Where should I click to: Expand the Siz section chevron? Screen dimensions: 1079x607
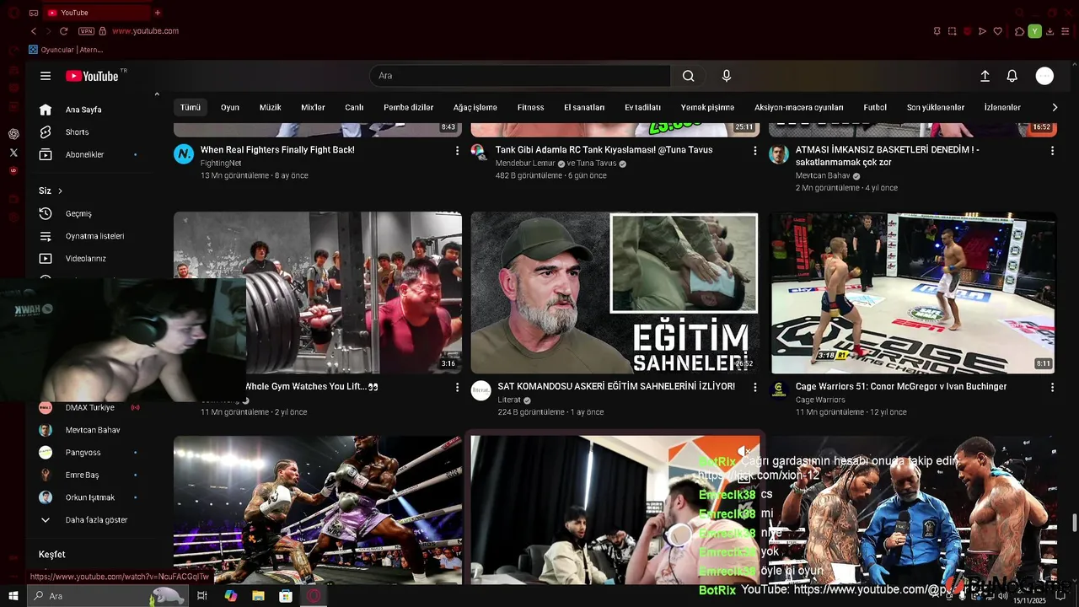pyautogui.click(x=60, y=191)
